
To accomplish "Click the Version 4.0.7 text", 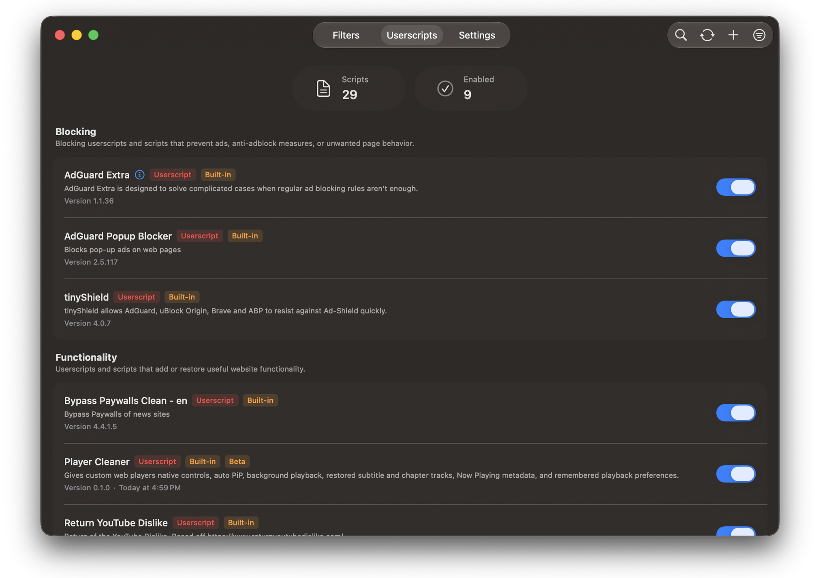I will point(87,323).
